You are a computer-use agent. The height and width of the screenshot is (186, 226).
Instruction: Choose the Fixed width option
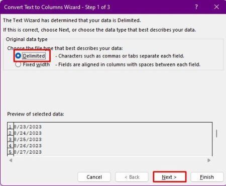point(18,65)
